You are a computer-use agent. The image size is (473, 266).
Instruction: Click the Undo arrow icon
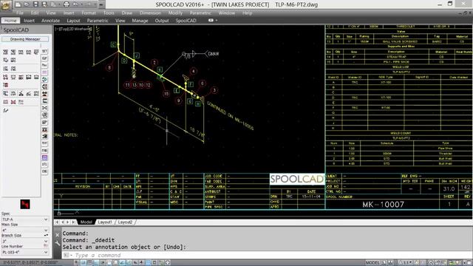click(75, 4)
